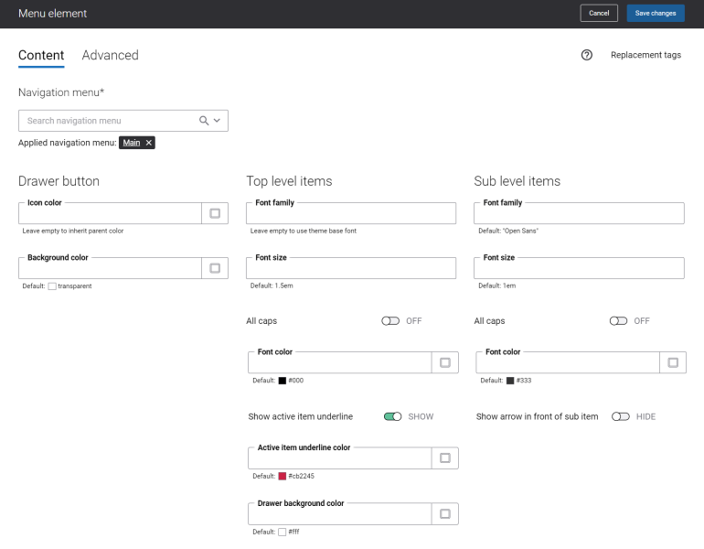
Task: Click 'Default: 1.5em' hint text
Action: (x=272, y=285)
